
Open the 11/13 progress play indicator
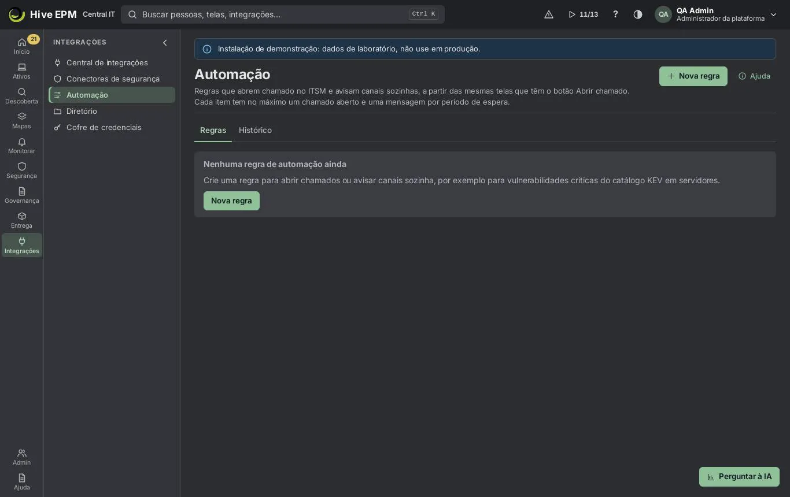click(x=583, y=14)
